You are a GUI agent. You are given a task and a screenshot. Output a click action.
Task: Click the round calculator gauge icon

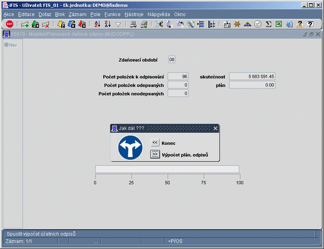coord(258,25)
